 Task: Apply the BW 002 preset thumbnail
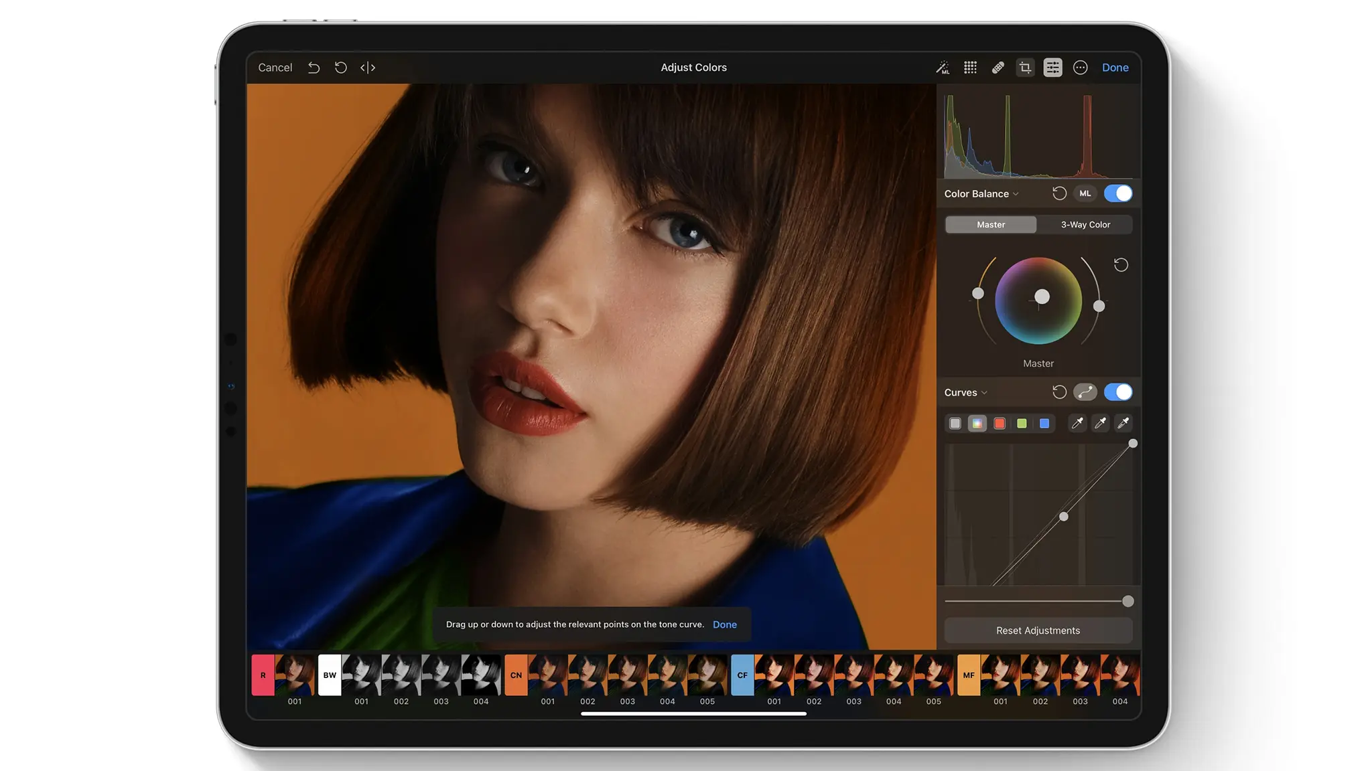401,675
